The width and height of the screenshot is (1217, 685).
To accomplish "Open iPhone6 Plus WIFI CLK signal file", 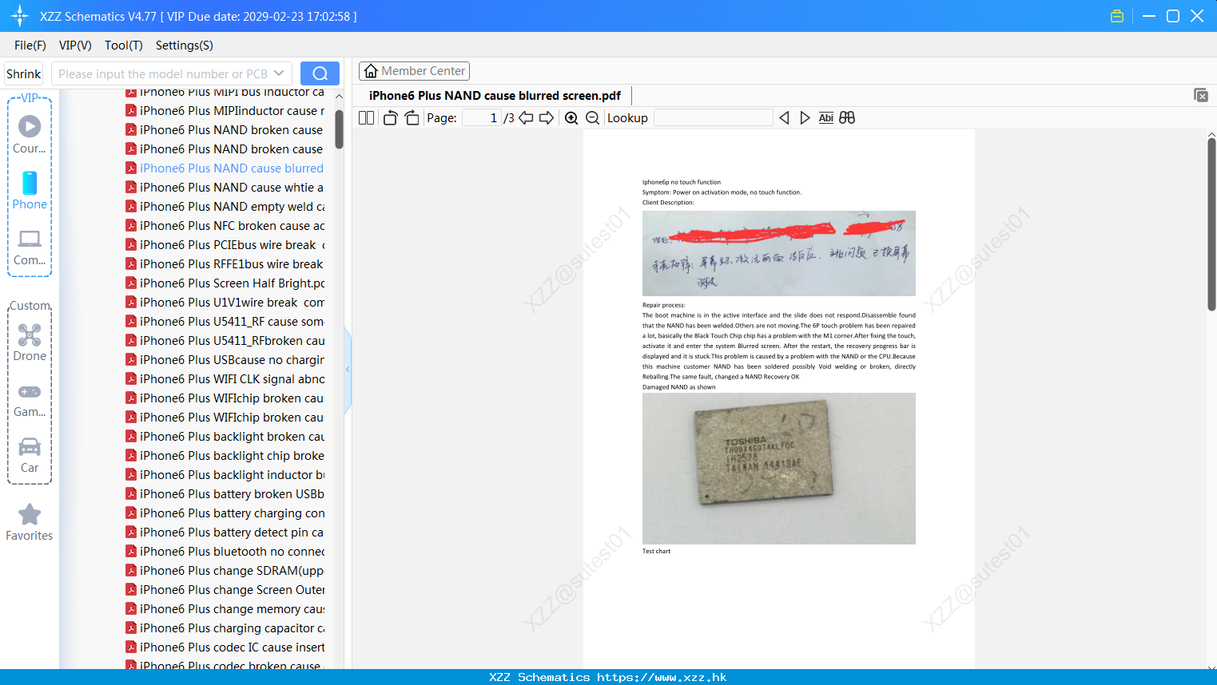I will 225,379.
